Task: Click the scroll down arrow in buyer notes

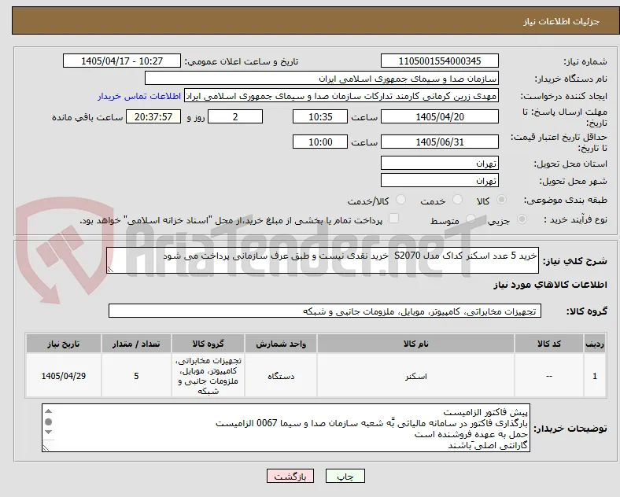Action: pos(48,433)
